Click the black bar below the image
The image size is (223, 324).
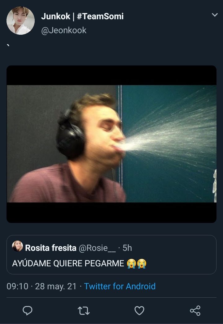pyautogui.click(x=111, y=212)
